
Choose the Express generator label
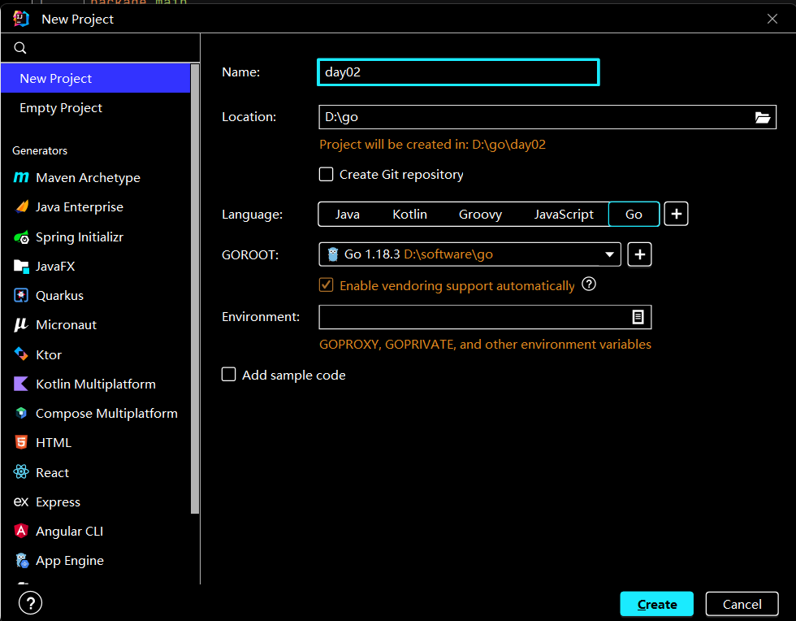(58, 502)
